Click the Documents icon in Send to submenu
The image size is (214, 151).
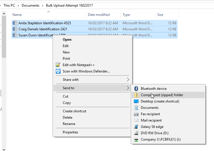tap(136, 108)
